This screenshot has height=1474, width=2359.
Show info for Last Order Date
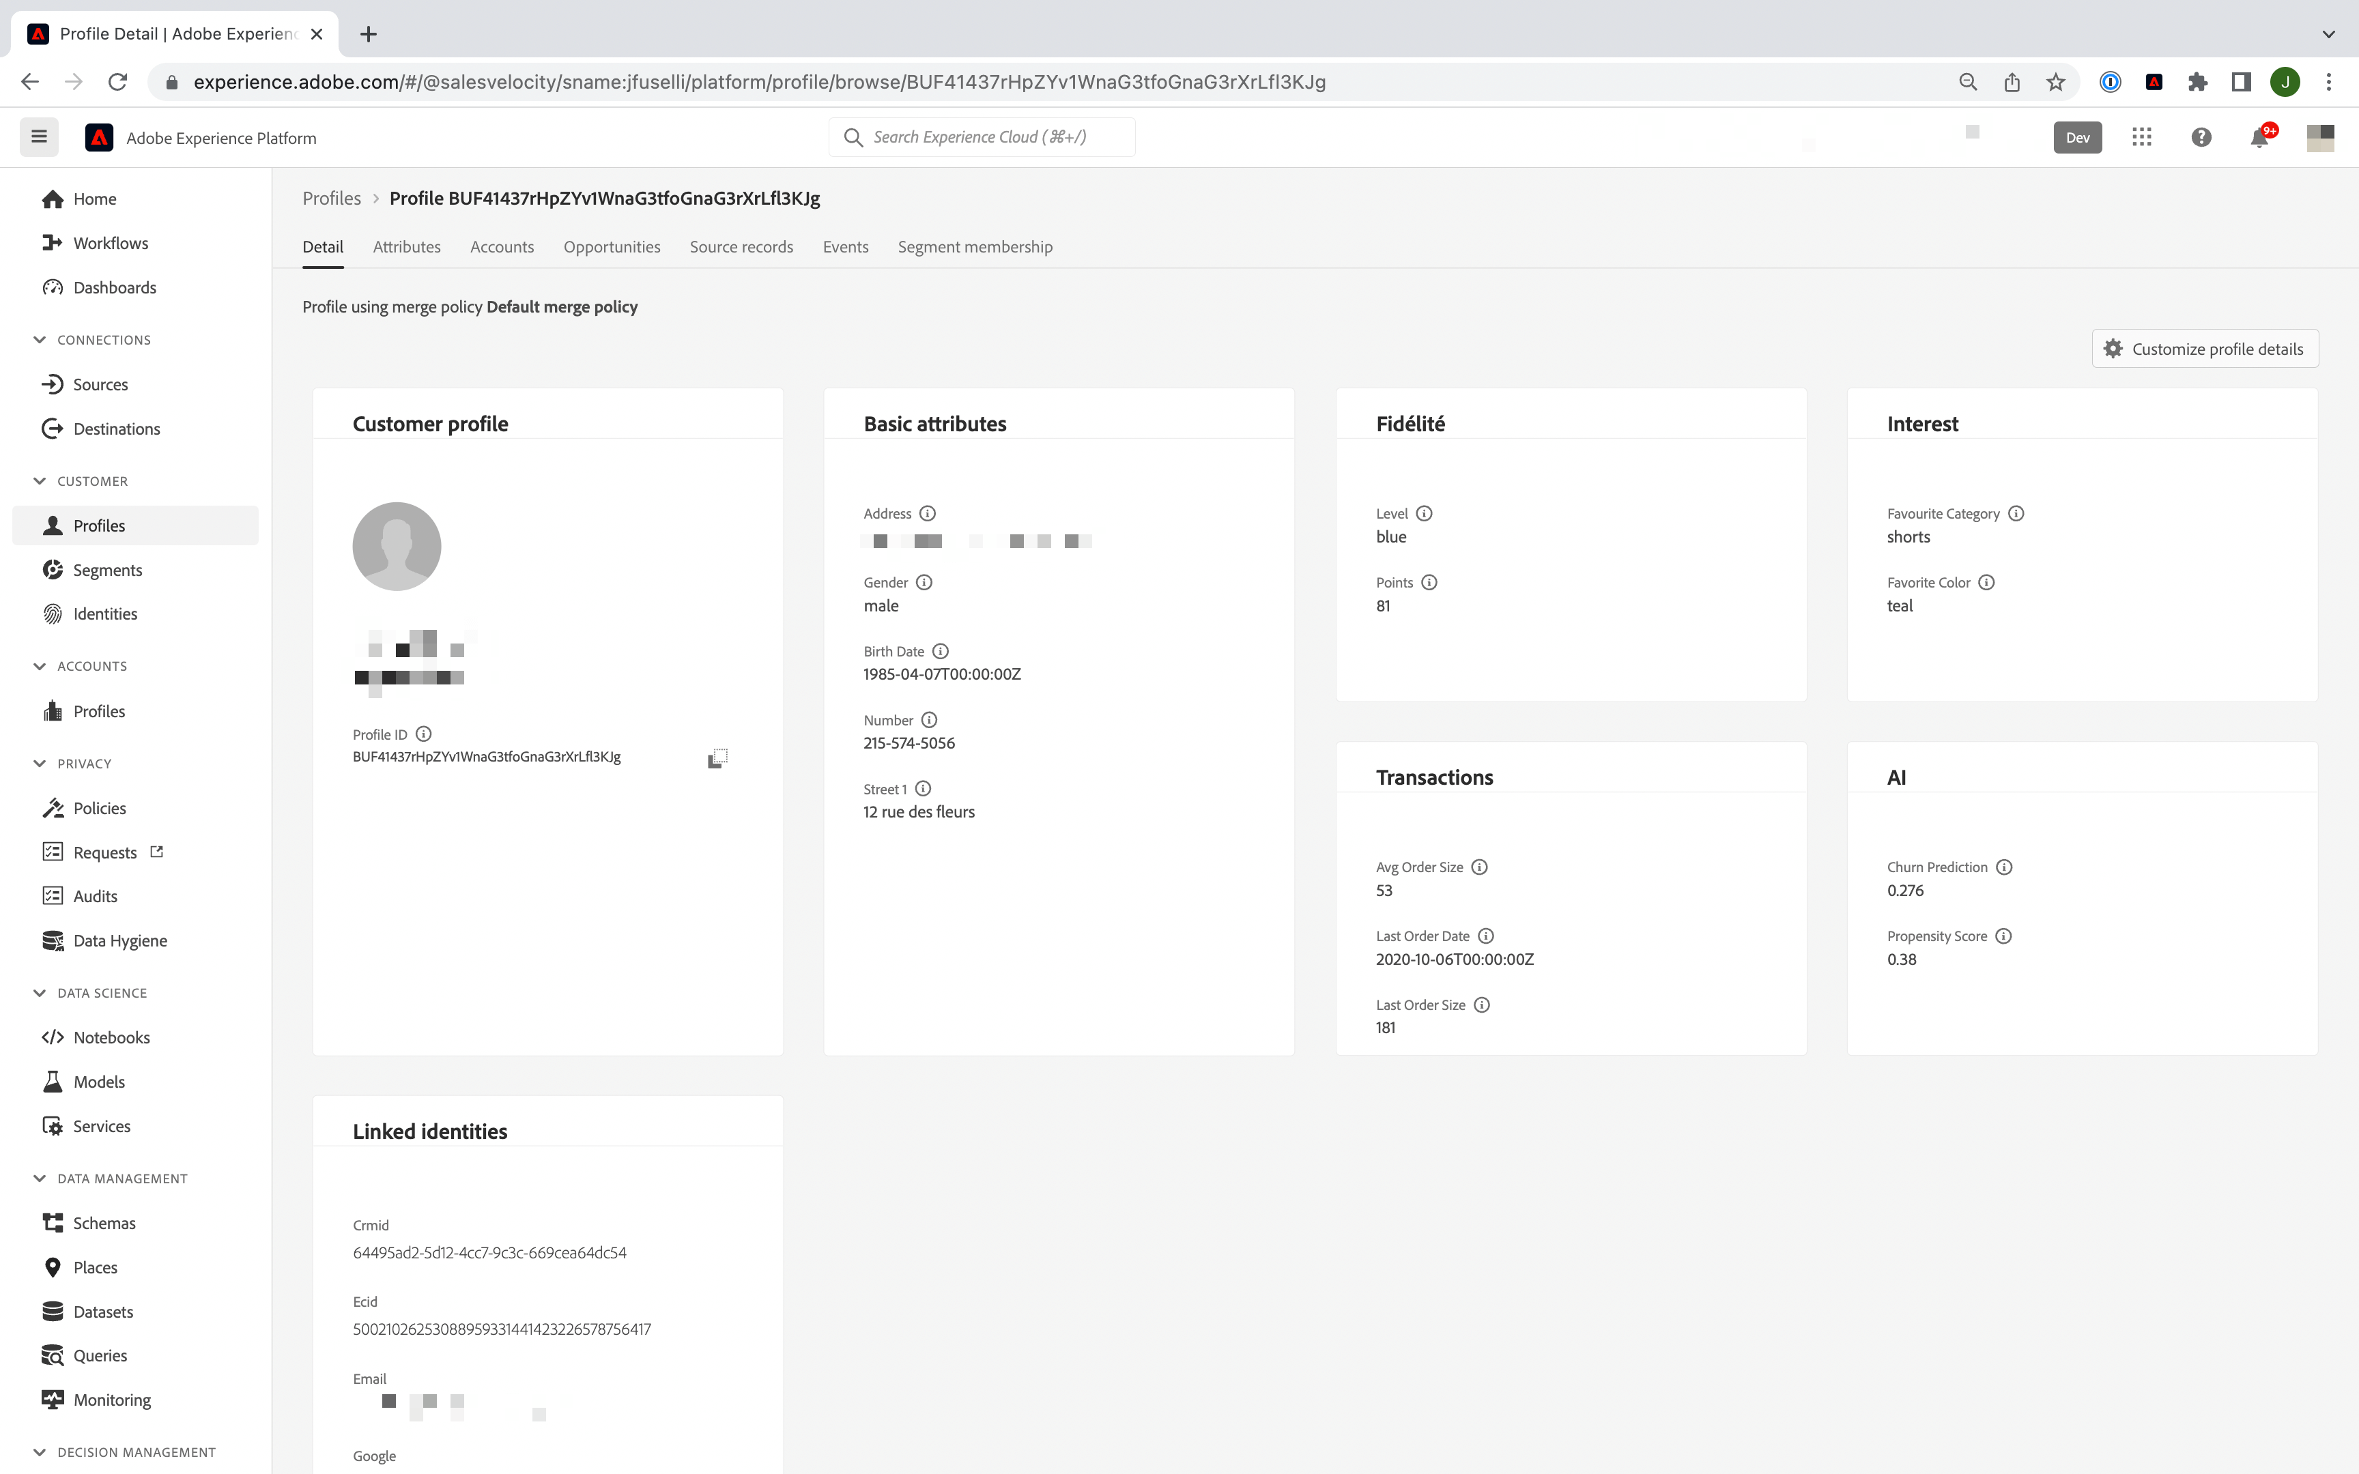[x=1487, y=936]
